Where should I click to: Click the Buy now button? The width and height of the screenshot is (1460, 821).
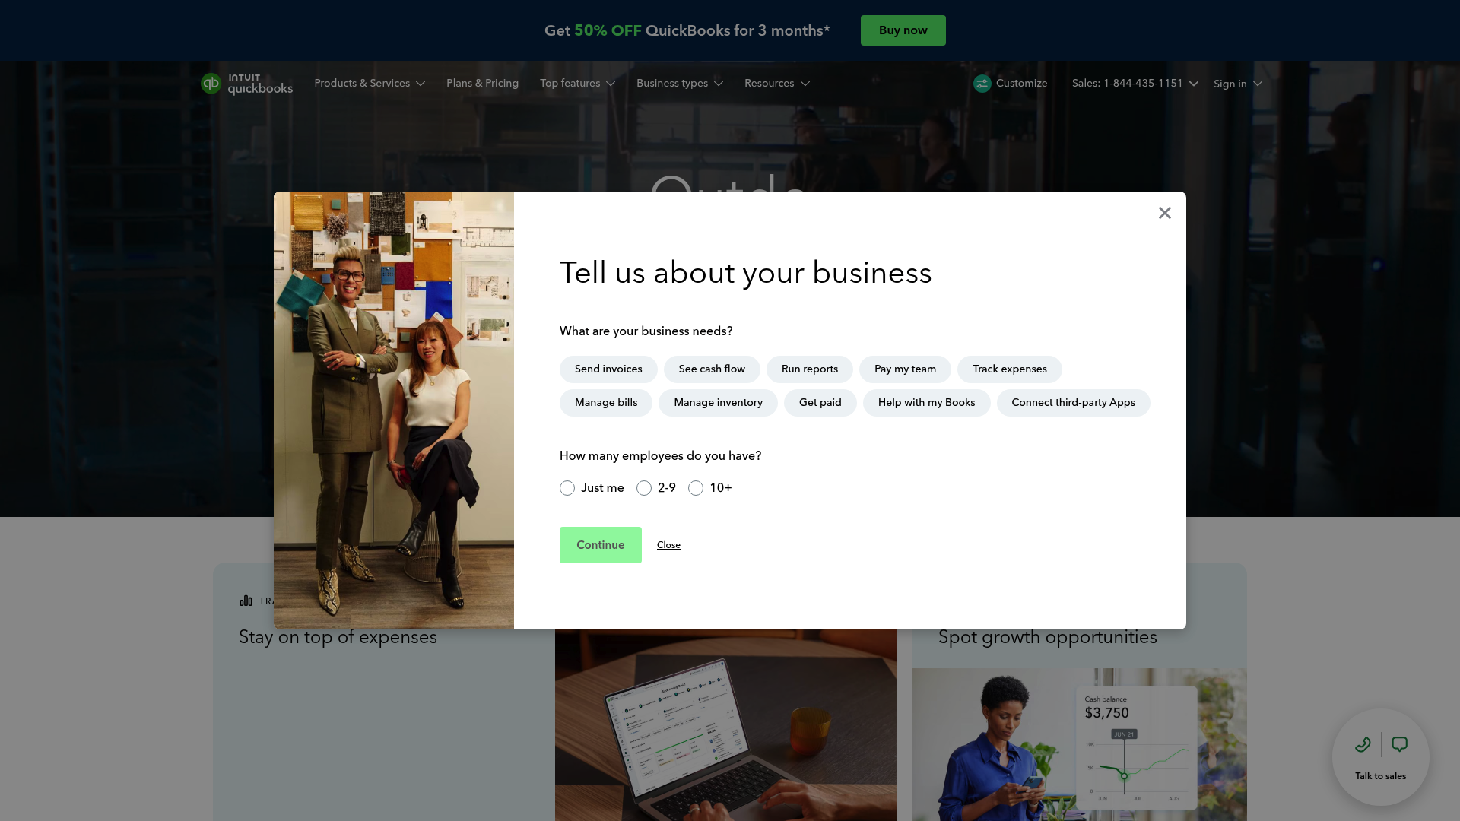coord(903,30)
